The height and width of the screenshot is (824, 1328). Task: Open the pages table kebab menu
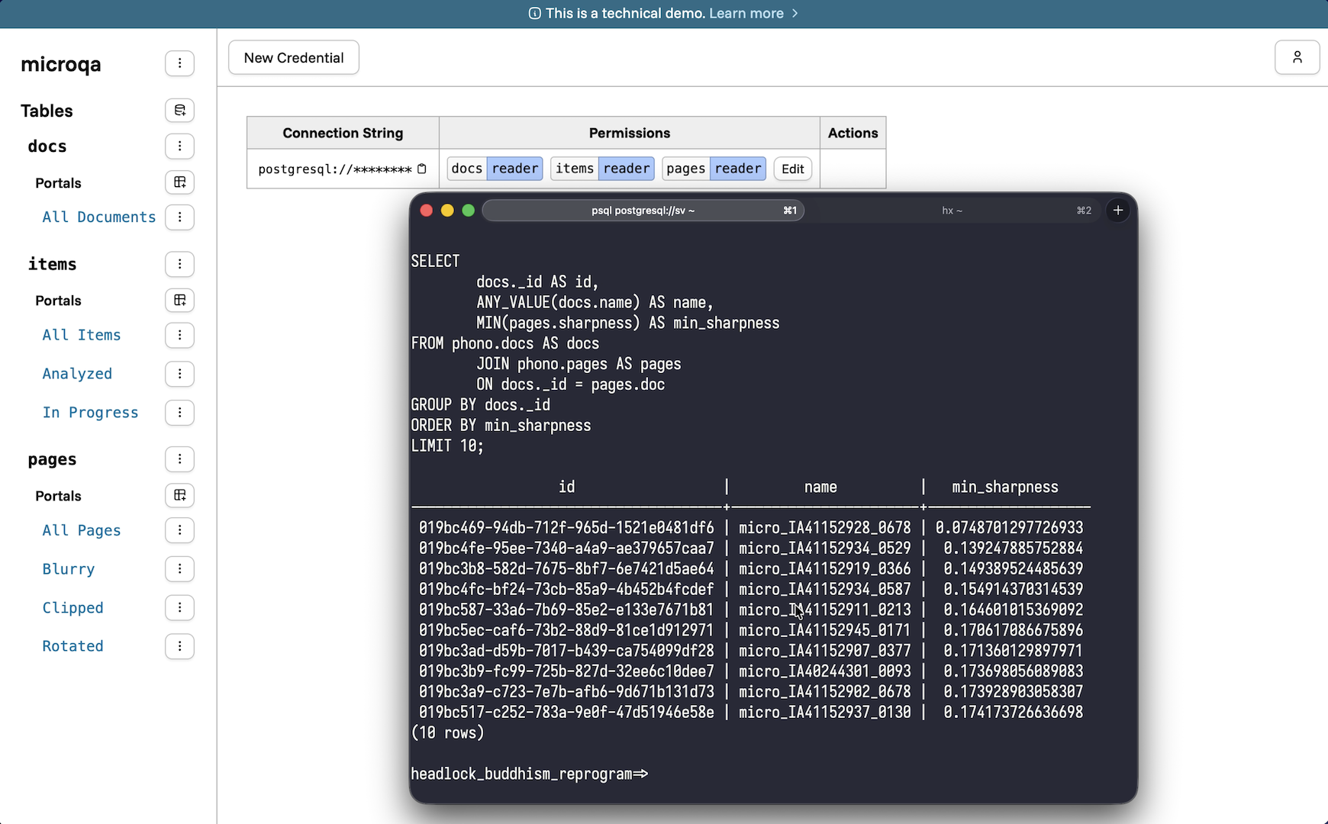point(179,459)
